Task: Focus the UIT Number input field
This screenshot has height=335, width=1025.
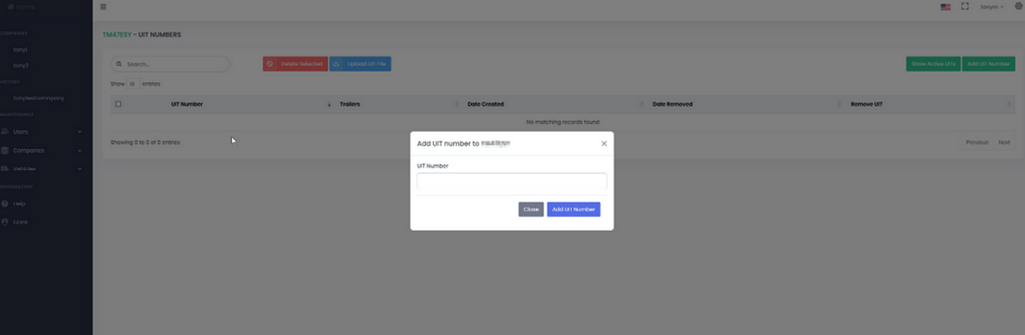Action: click(512, 180)
